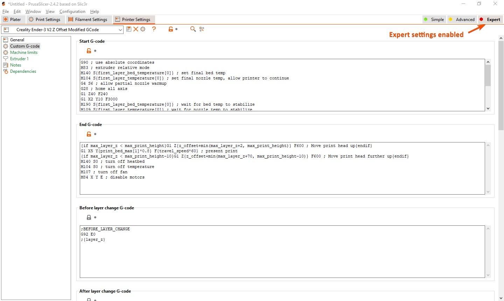Click inside the End G-code text box
Viewport: 504px width, 301px height.
282,168
